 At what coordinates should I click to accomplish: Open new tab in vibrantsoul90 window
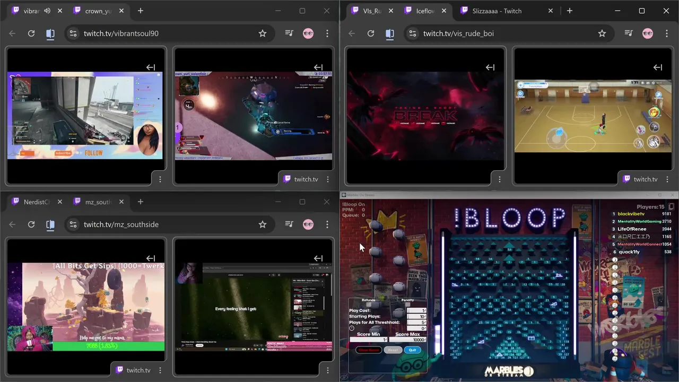141,11
